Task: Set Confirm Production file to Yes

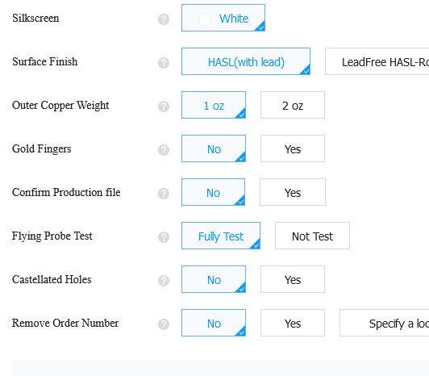Action: (x=293, y=192)
